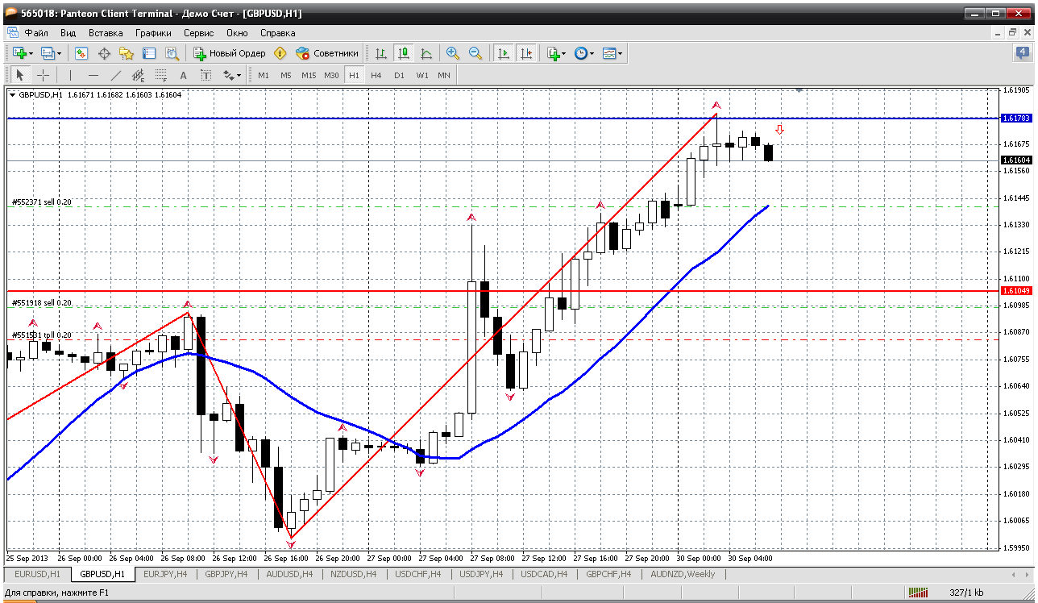The height and width of the screenshot is (603, 1038).
Task: Open the Вид menu
Action: (x=69, y=33)
